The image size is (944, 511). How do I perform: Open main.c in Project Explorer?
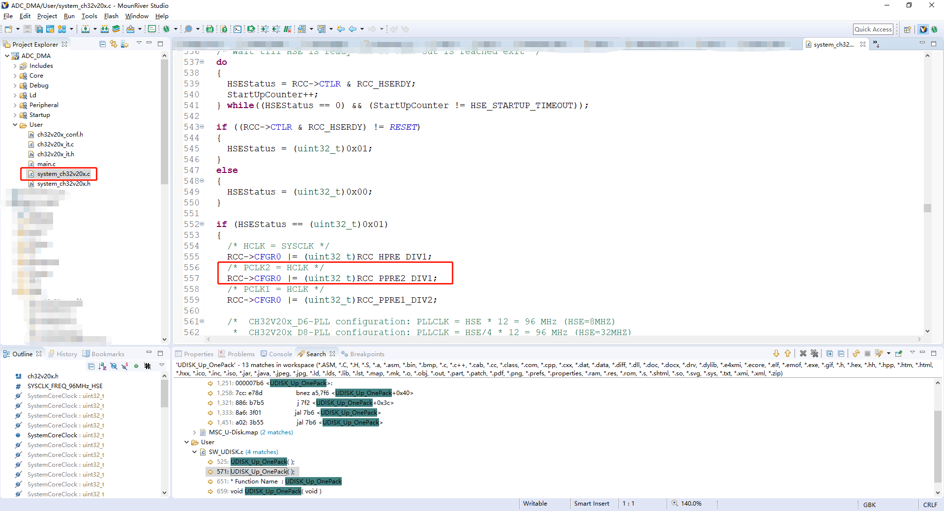click(x=46, y=164)
